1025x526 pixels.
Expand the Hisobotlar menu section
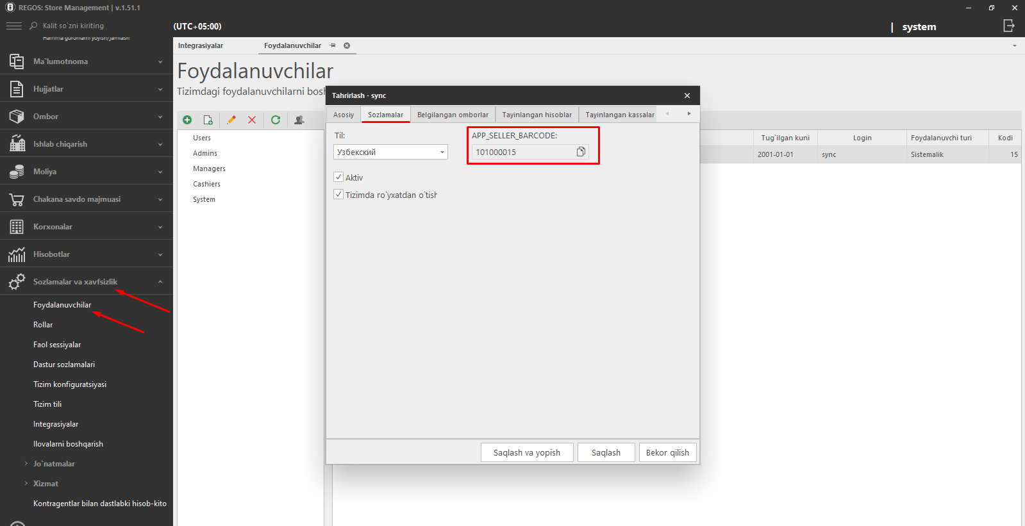(160, 254)
